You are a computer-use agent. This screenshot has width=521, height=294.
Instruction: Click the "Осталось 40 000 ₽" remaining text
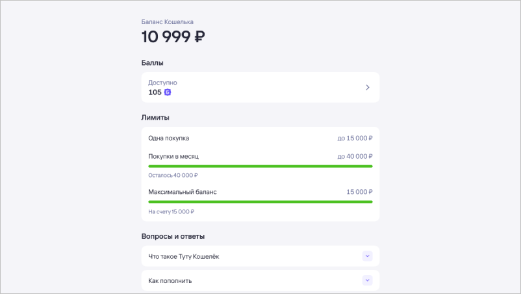pyautogui.click(x=173, y=175)
